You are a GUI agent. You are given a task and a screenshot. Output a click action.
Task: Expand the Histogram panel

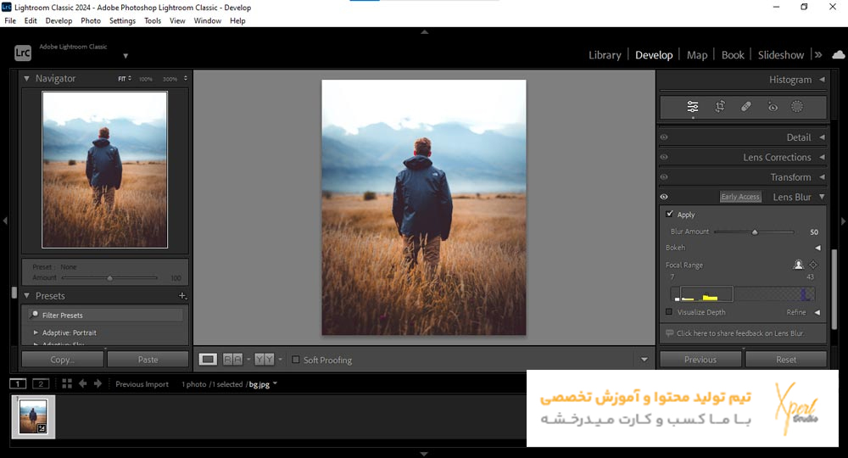pyautogui.click(x=822, y=80)
